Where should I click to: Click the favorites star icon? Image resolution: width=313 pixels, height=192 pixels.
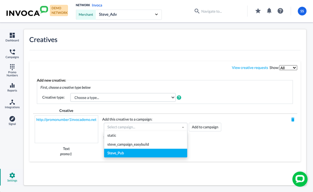258,11
